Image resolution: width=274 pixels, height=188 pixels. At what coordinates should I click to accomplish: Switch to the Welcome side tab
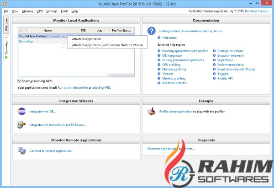(6, 26)
